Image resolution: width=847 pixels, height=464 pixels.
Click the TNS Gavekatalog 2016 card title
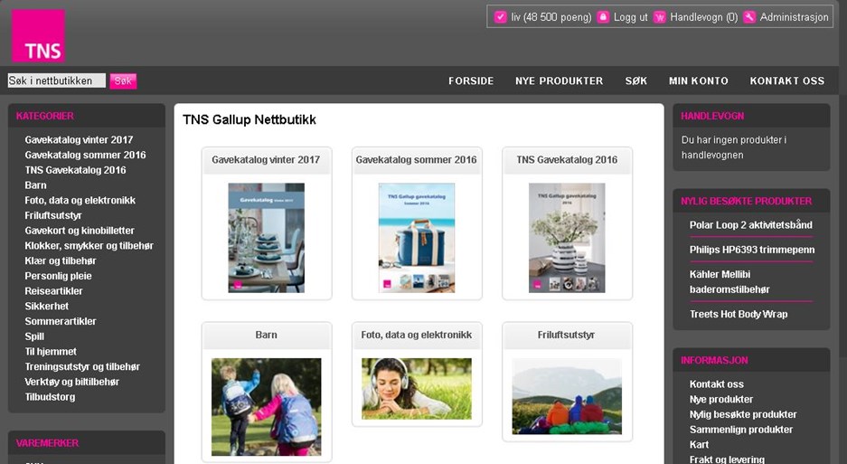[x=567, y=160]
